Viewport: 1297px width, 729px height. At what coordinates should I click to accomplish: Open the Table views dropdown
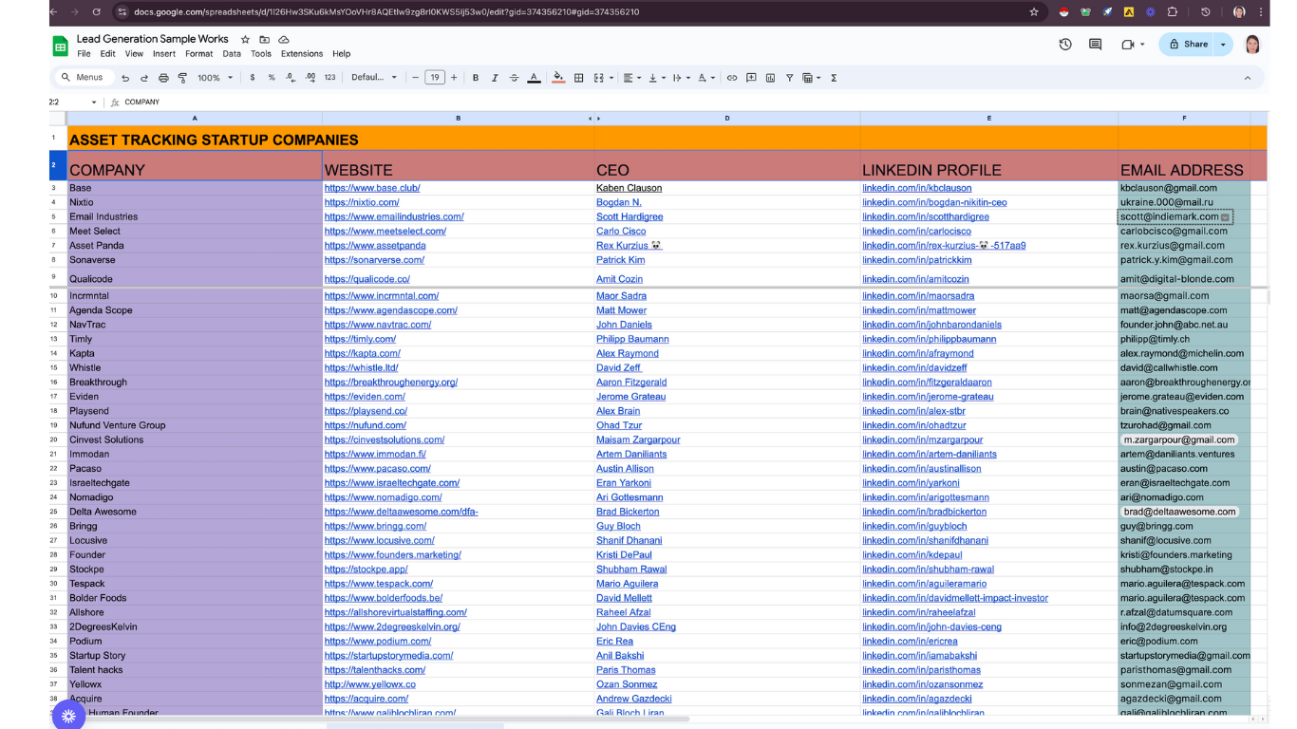[811, 78]
